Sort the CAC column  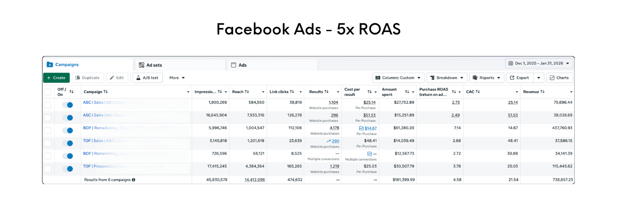[x=478, y=92]
